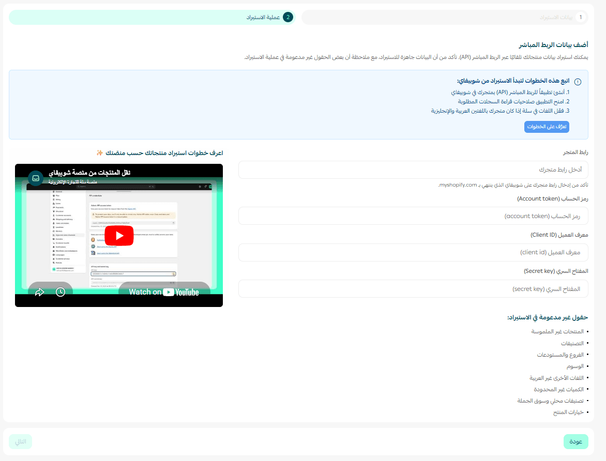Image resolution: width=606 pixels, height=461 pixels.
Task: Focus the secret key input field
Action: [413, 289]
